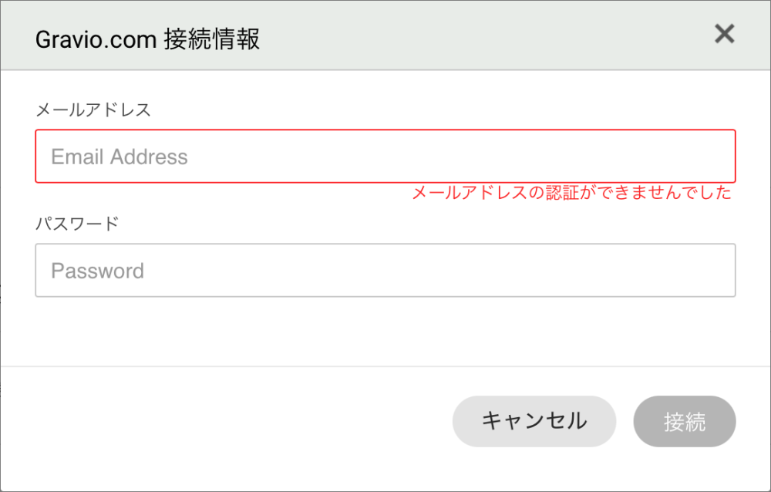This screenshot has height=492, width=771.
Task: Close the Gravio.com connection dialog with X
Action: [724, 34]
